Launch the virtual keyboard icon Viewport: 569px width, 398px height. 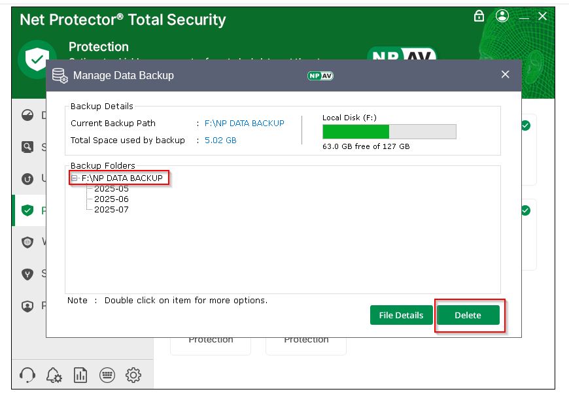pos(107,375)
